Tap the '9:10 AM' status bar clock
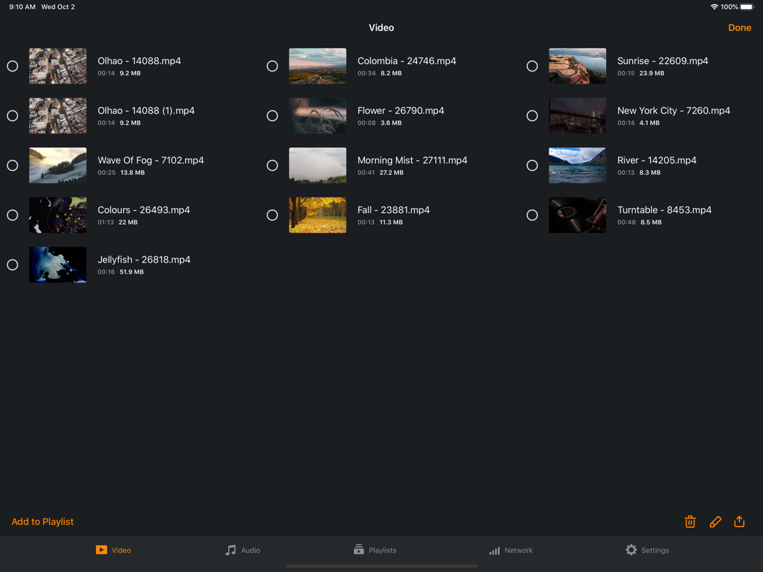Viewport: 763px width, 572px height. pyautogui.click(x=22, y=7)
